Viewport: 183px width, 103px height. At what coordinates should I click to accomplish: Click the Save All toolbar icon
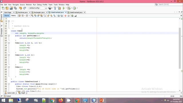click(x=15, y=8)
